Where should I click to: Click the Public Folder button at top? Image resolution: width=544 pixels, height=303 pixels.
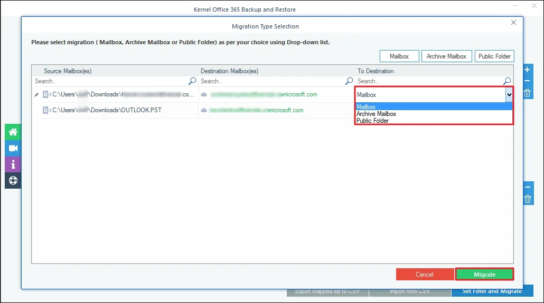point(494,56)
